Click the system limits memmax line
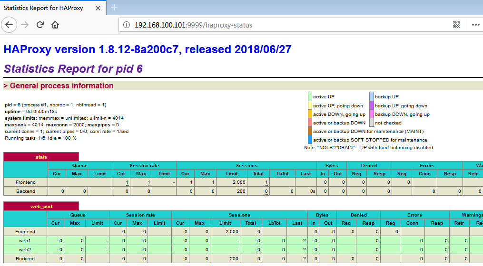Viewport: 483px width, 266px height. pos(64,118)
